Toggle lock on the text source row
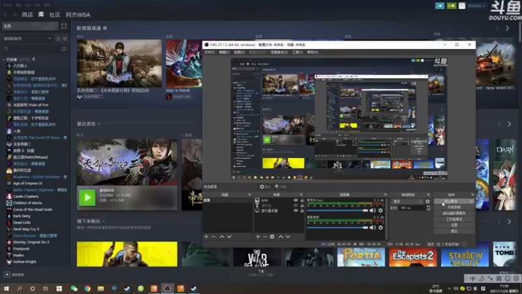Screen dimensions: 522x294 (302, 205)
